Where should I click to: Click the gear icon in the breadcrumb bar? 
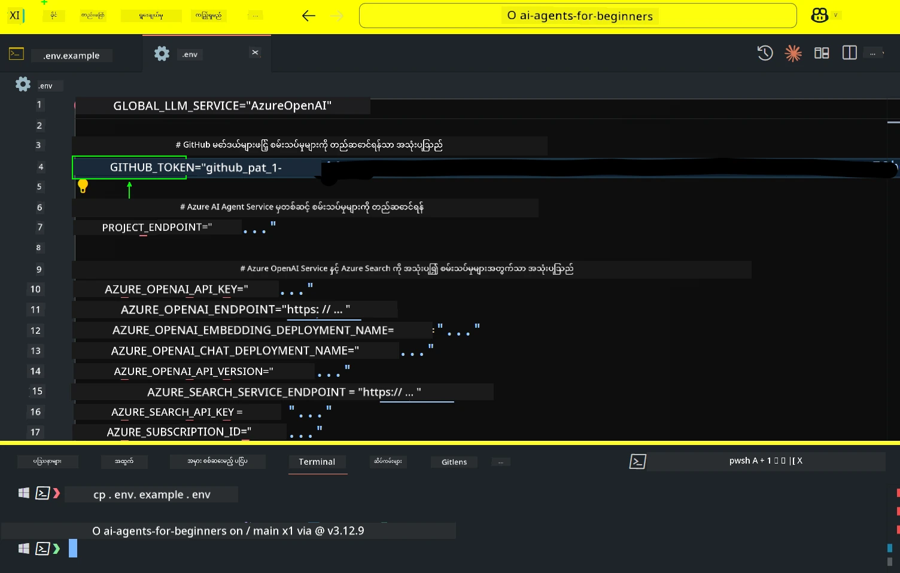click(x=22, y=84)
